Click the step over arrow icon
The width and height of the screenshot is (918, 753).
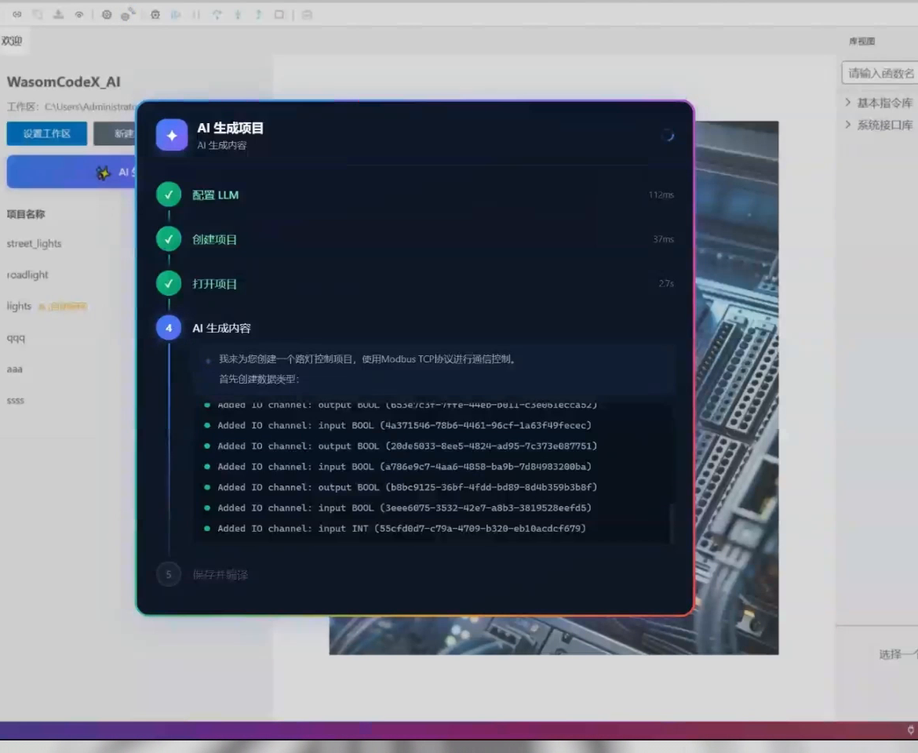tap(217, 15)
